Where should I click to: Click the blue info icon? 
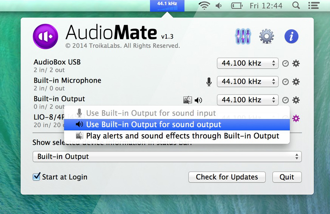[291, 36]
